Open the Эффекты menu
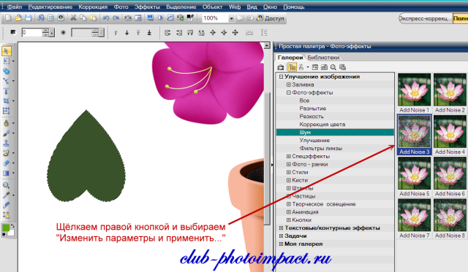This screenshot has height=272, width=468. tap(147, 7)
